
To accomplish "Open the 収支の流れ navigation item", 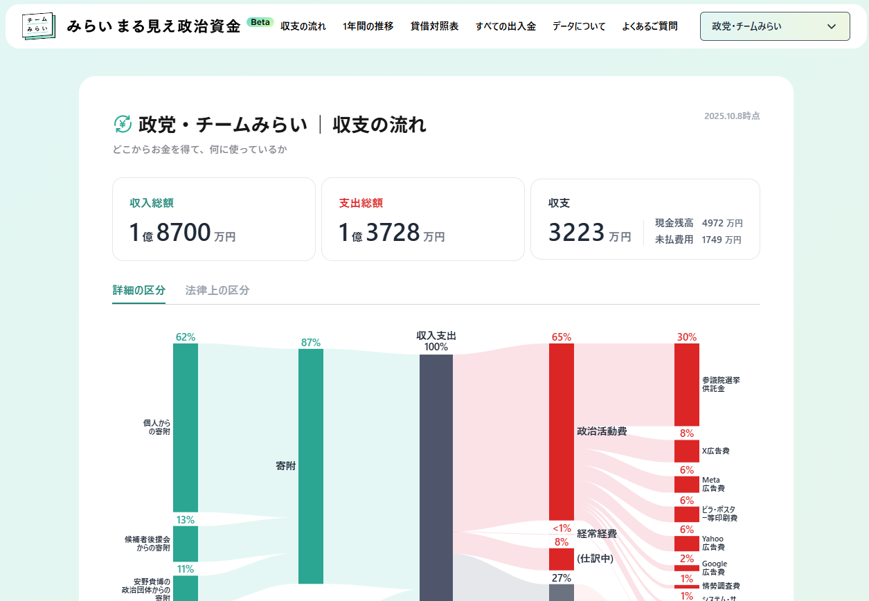I will click(x=303, y=26).
